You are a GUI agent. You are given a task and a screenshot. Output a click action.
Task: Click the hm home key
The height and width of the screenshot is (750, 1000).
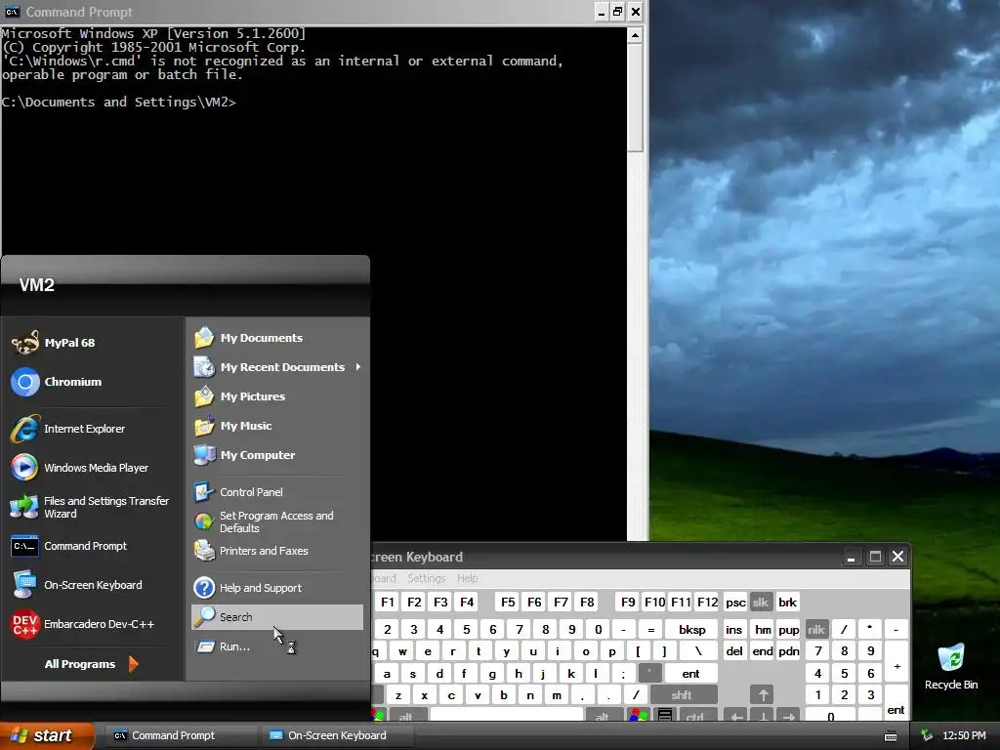pos(763,630)
